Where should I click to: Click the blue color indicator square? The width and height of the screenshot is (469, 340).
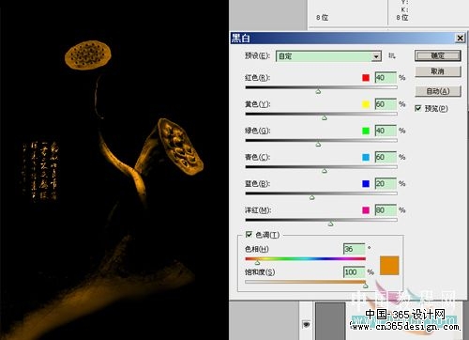click(x=366, y=183)
